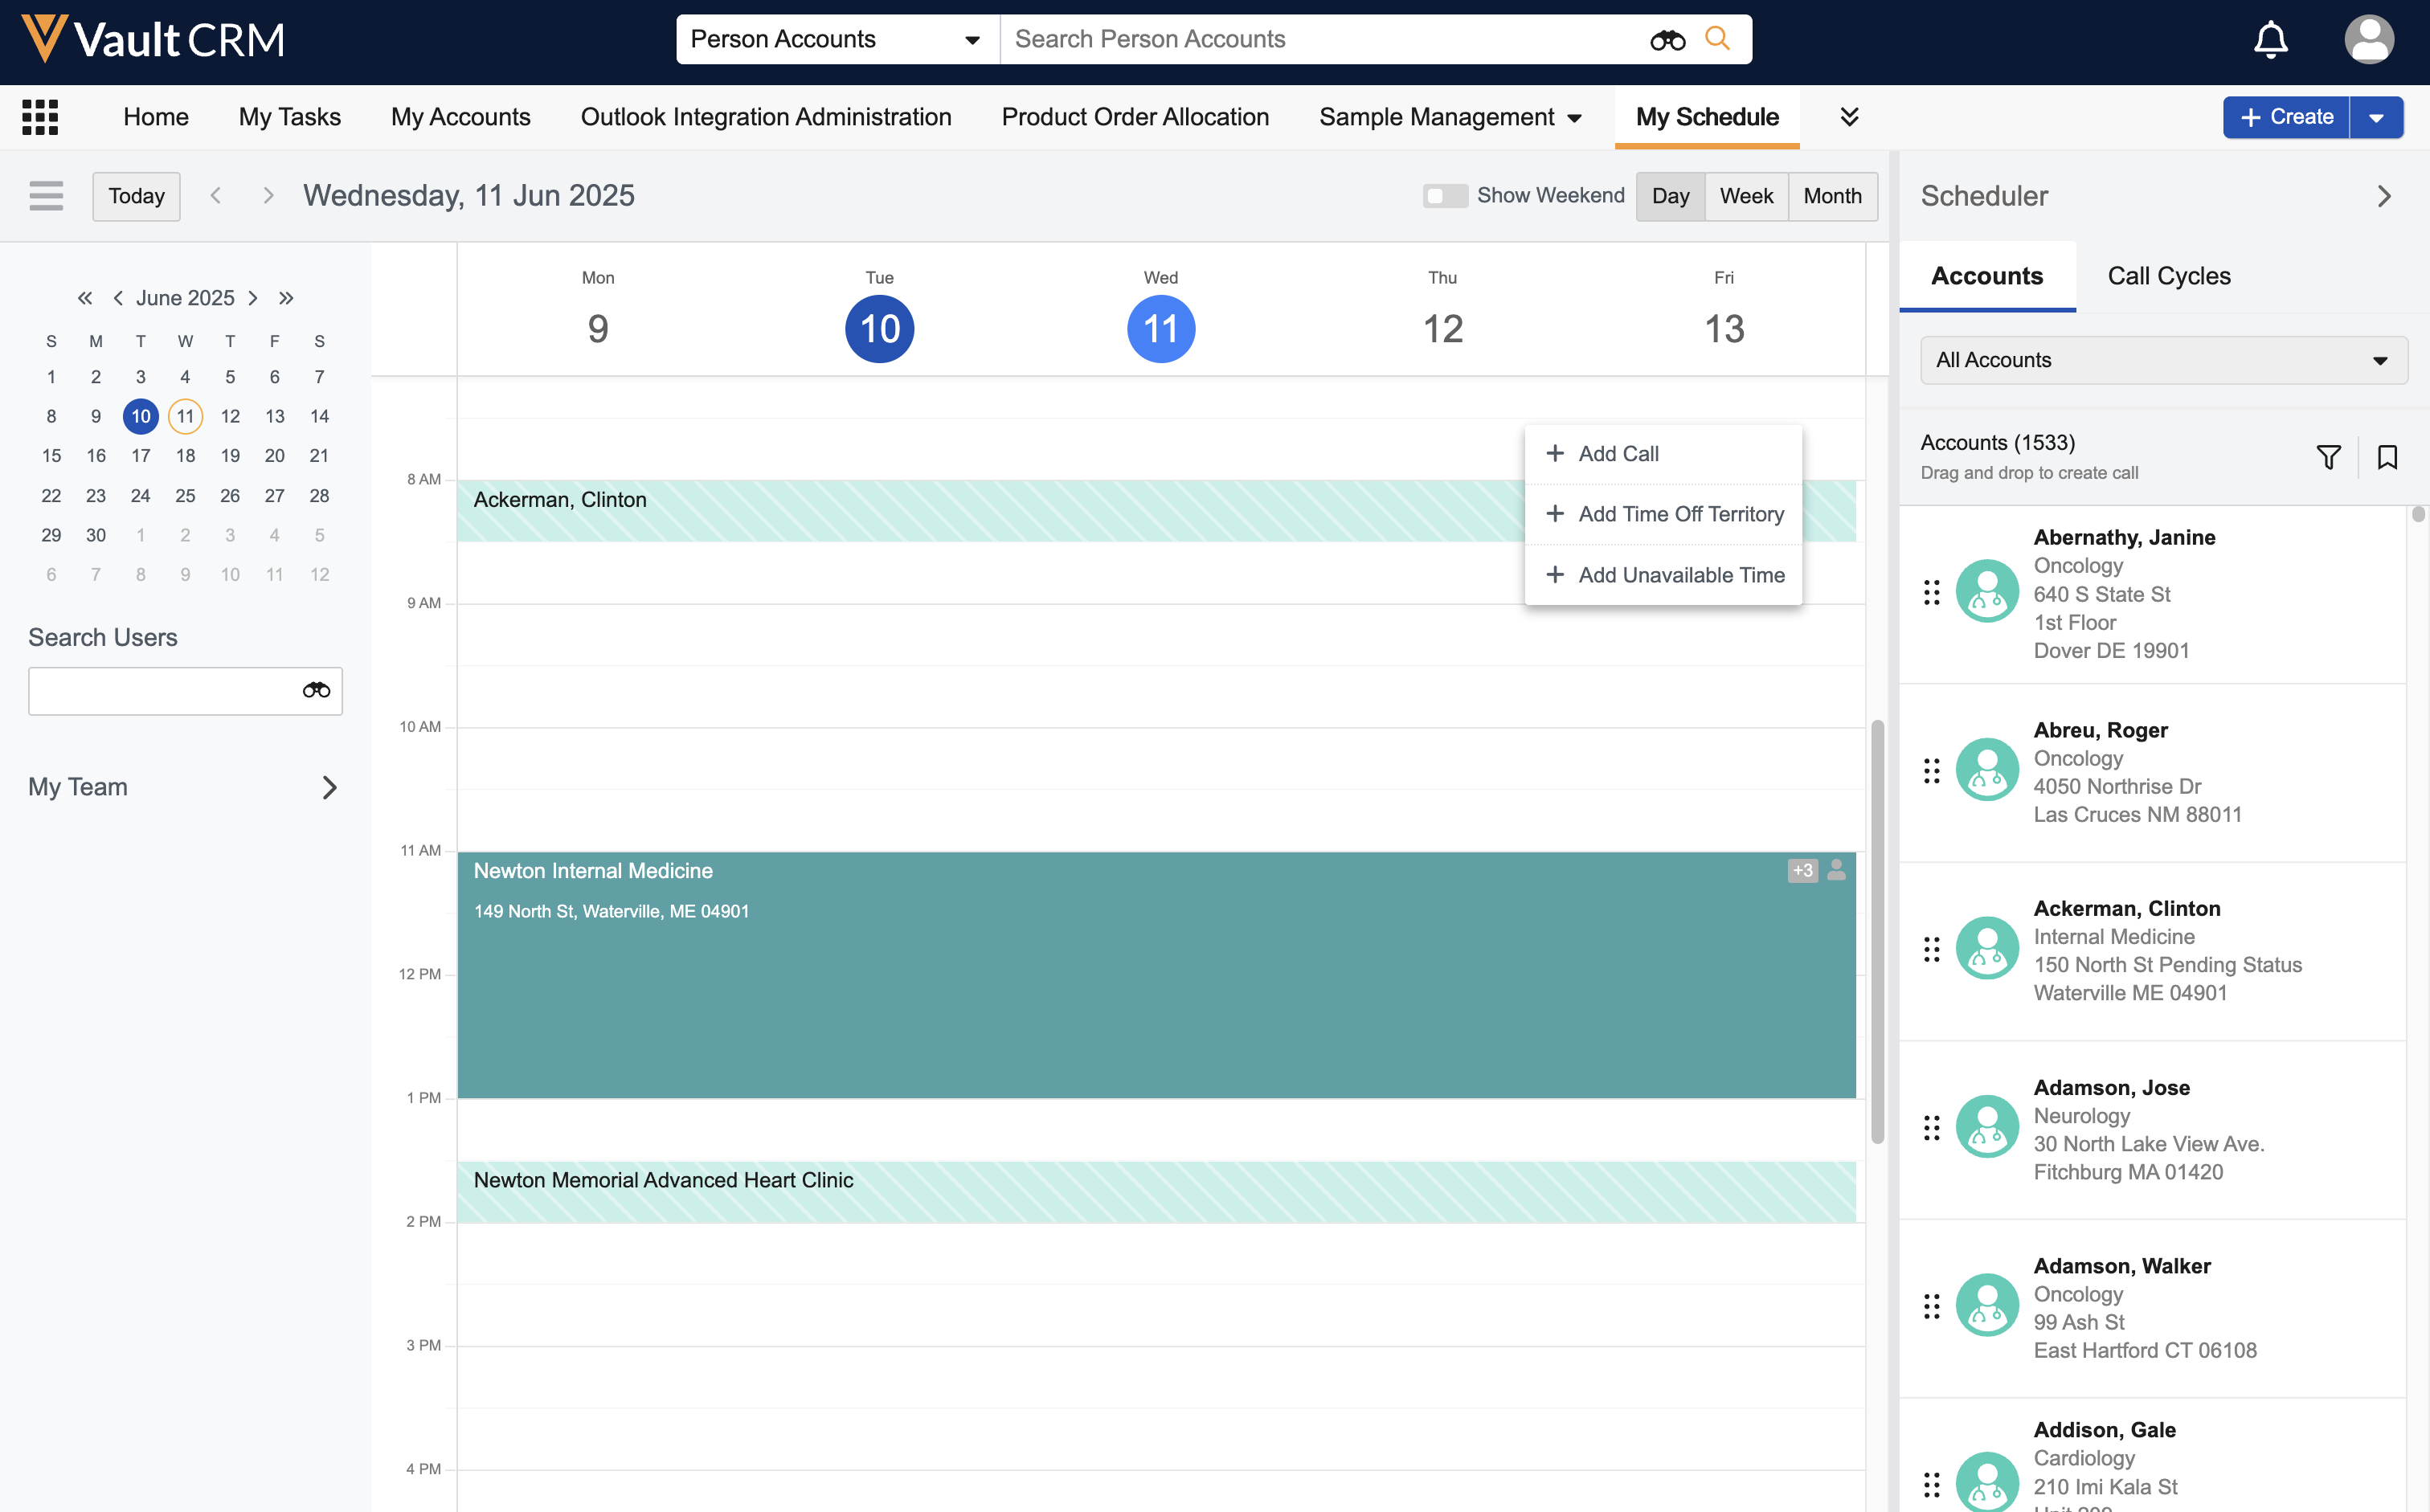Click the binoculars icon in Search Users
This screenshot has height=1512, width=2430.
point(316,690)
